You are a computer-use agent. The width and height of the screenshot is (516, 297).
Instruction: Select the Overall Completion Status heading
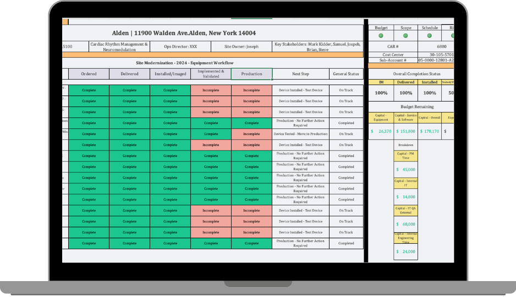pos(416,74)
